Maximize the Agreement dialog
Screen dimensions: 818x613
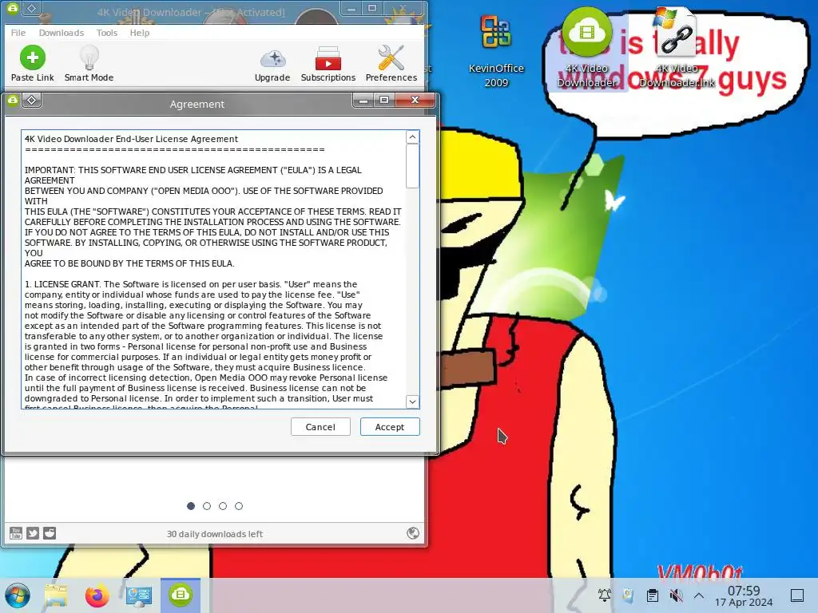pyautogui.click(x=384, y=100)
